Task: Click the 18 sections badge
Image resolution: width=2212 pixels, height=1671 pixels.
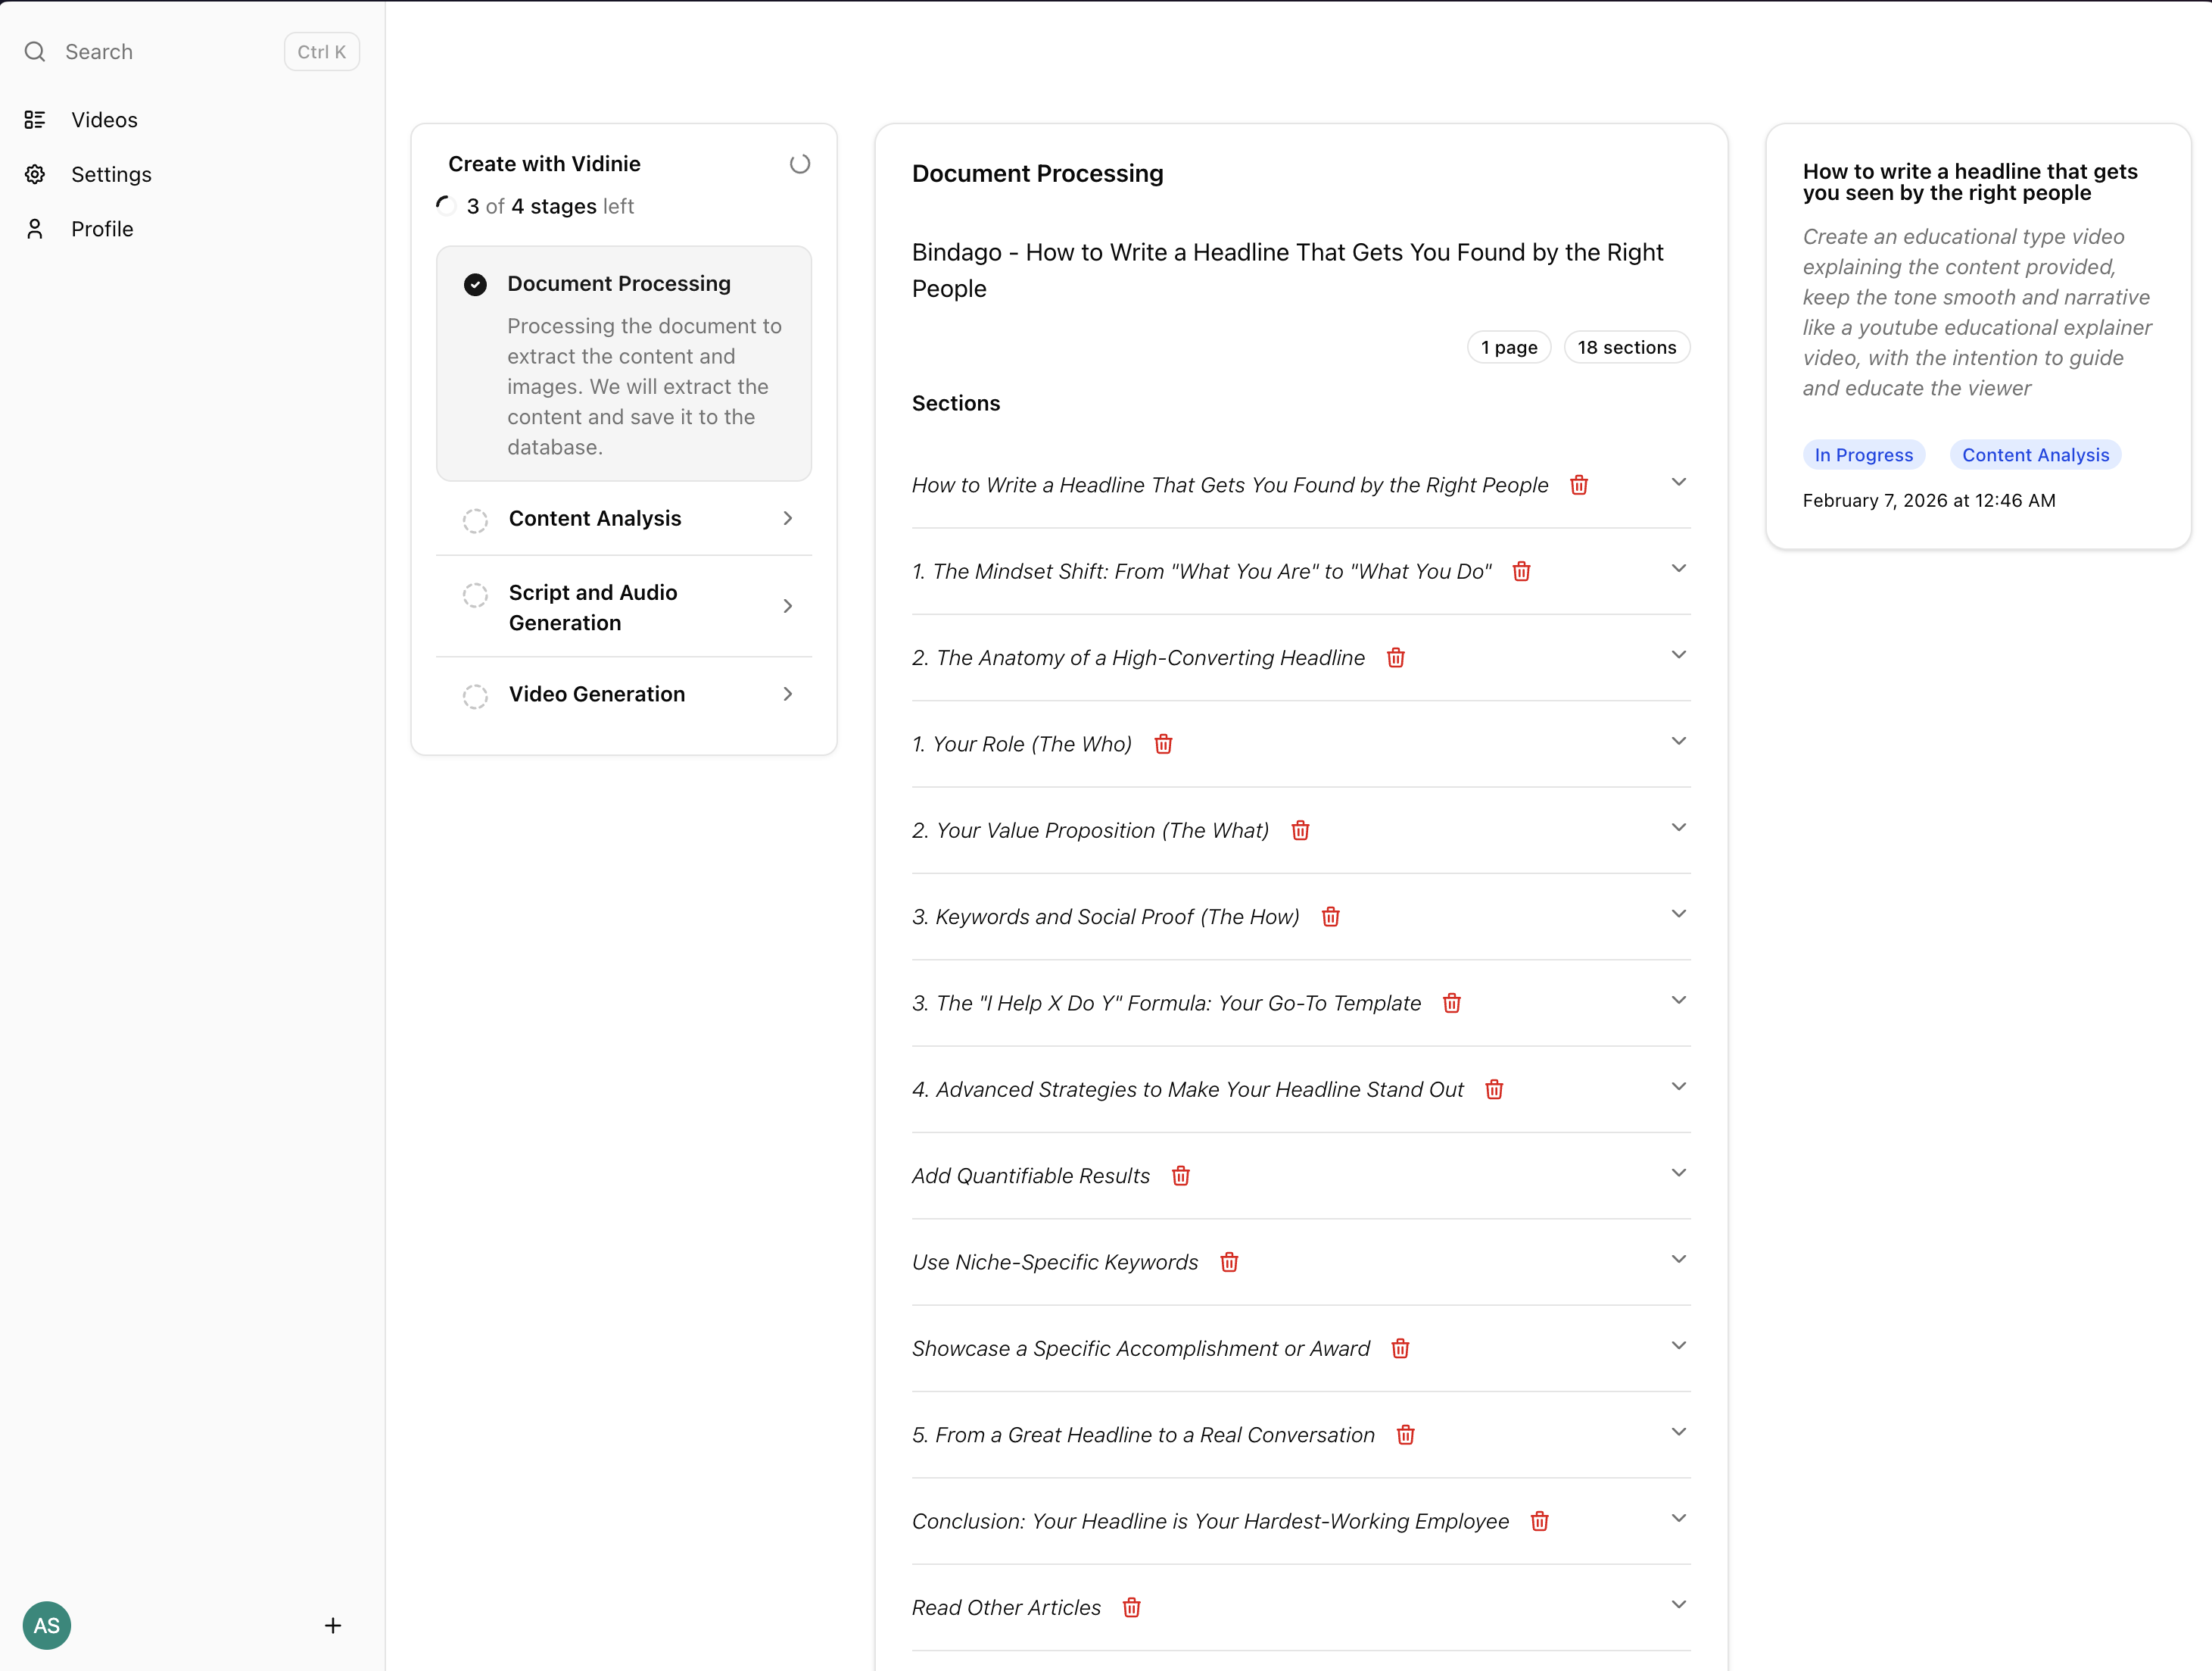Action: point(1626,347)
